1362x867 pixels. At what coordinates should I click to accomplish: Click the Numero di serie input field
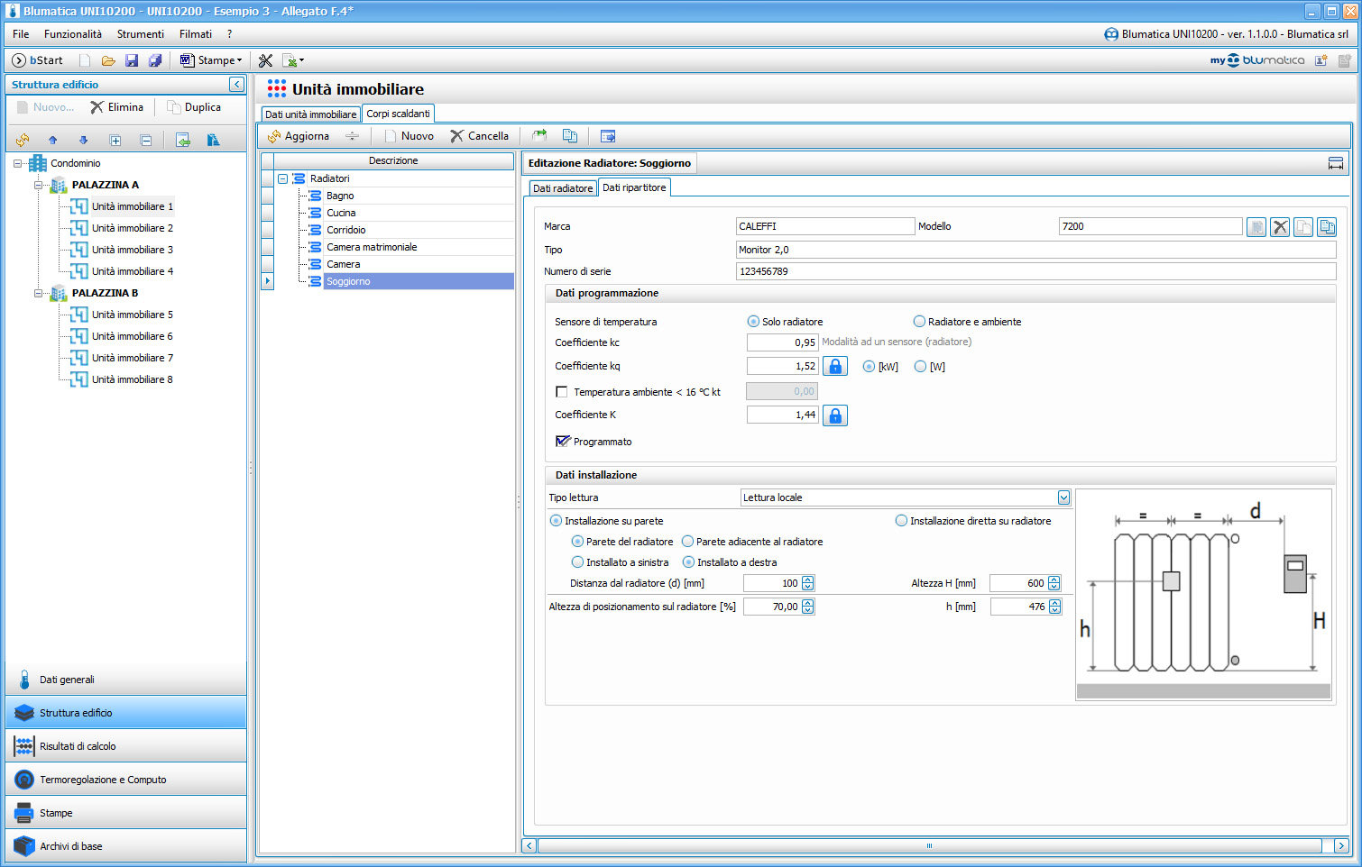click(x=1035, y=271)
